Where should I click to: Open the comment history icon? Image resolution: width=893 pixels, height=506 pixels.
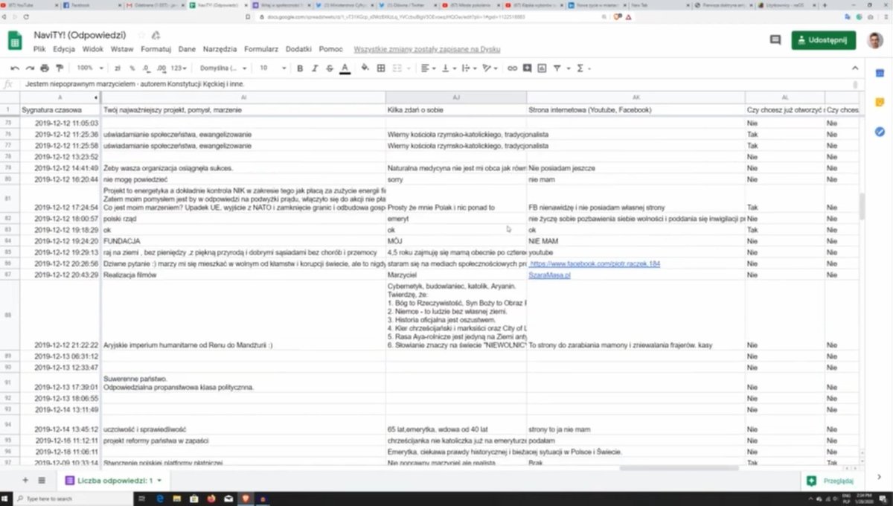tap(775, 40)
